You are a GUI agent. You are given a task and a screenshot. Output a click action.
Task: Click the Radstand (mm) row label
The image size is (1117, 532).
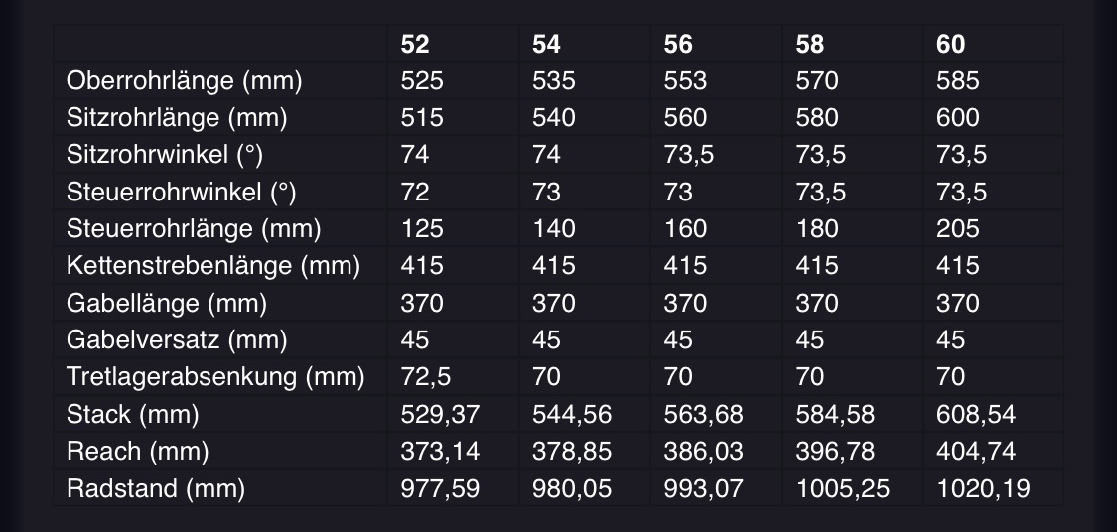coord(155,488)
